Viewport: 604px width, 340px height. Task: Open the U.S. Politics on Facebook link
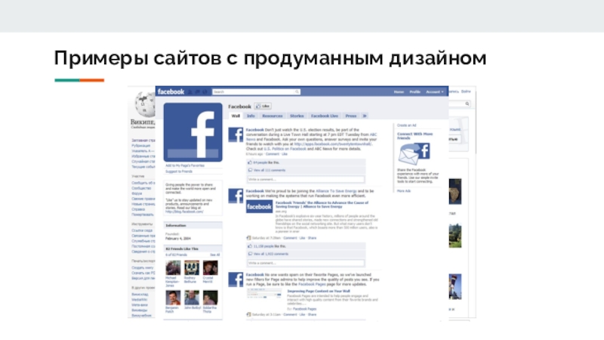[x=285, y=148]
